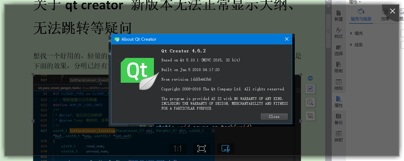The height and width of the screenshot is (161, 404).
Task: Click the 'Copyright 2008-2018 The Qt Company' line
Action: tap(223, 89)
